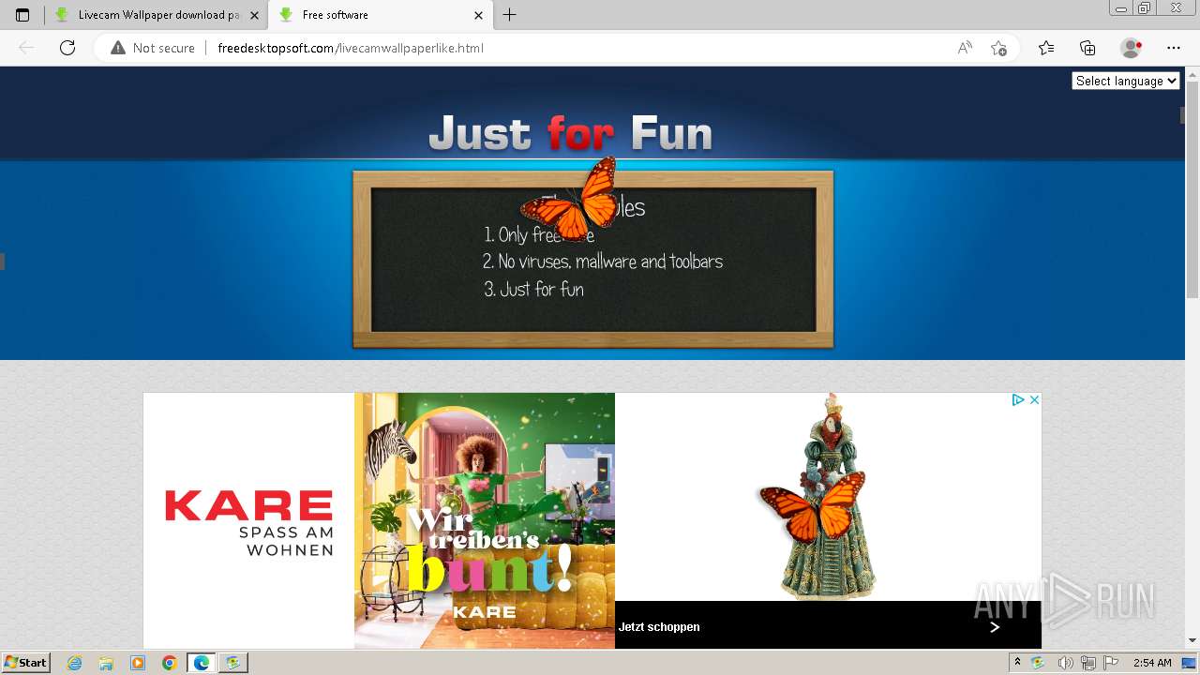Screen dimensions: 1200x675
Task: Add this page to favorites
Action: 998,48
